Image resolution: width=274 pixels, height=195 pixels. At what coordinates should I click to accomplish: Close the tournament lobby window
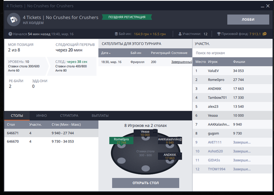click(268, 6)
